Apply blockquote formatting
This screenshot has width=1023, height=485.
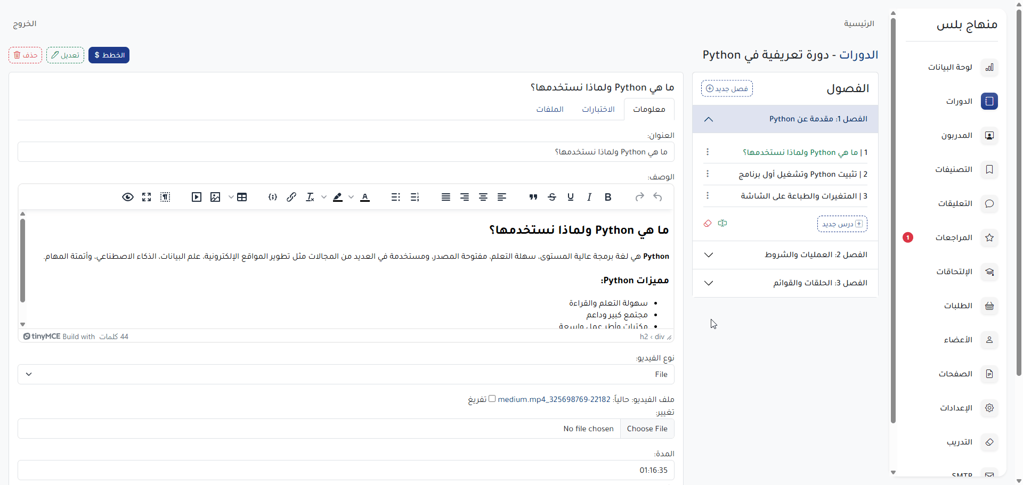533,197
